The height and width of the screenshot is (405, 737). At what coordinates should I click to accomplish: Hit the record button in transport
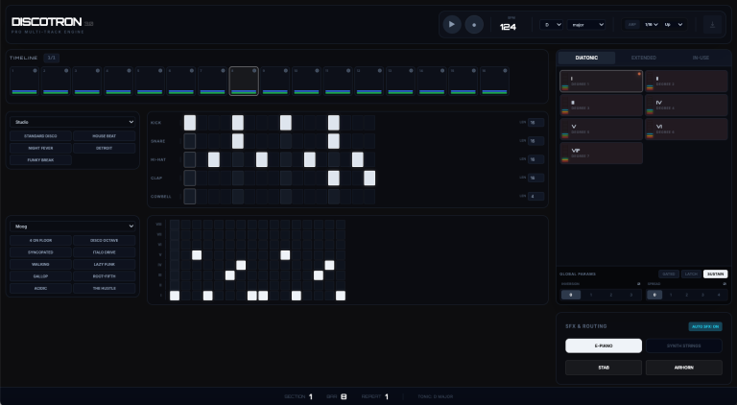(x=474, y=24)
